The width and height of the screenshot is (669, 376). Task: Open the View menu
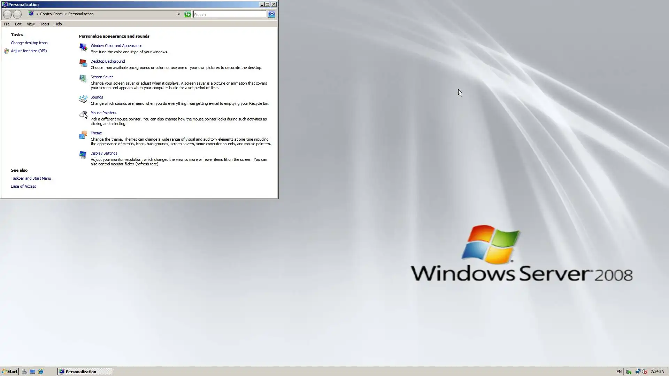pos(31,24)
